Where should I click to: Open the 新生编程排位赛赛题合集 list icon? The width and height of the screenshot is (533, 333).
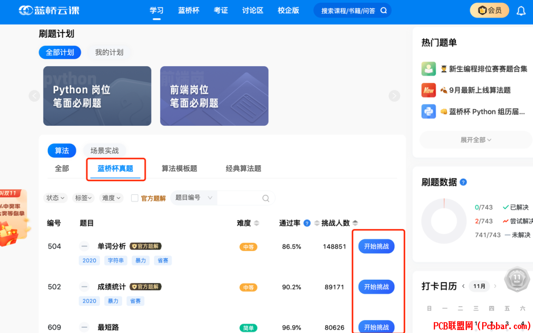428,69
